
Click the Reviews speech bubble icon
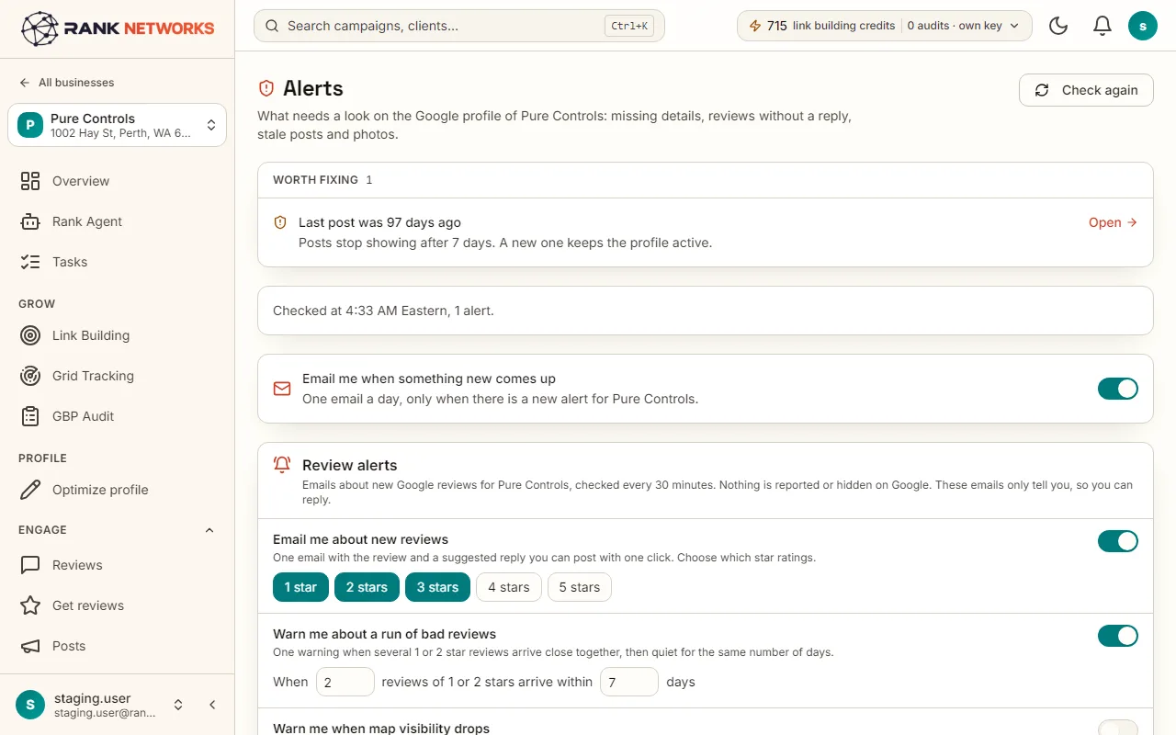coord(30,565)
